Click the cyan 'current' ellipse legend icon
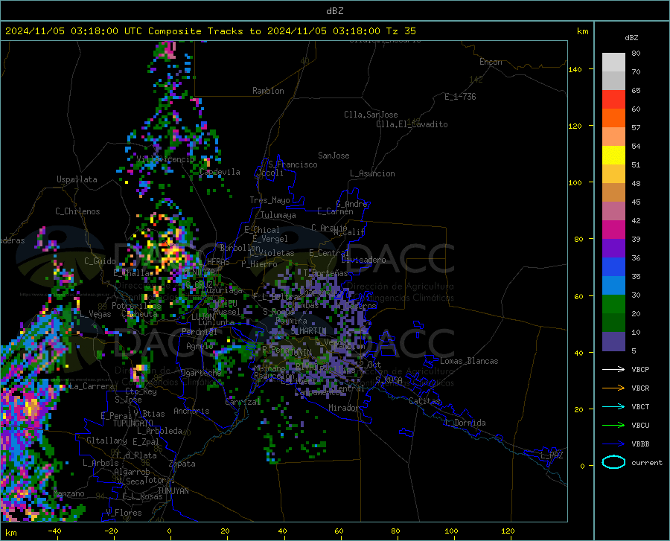 (613, 462)
